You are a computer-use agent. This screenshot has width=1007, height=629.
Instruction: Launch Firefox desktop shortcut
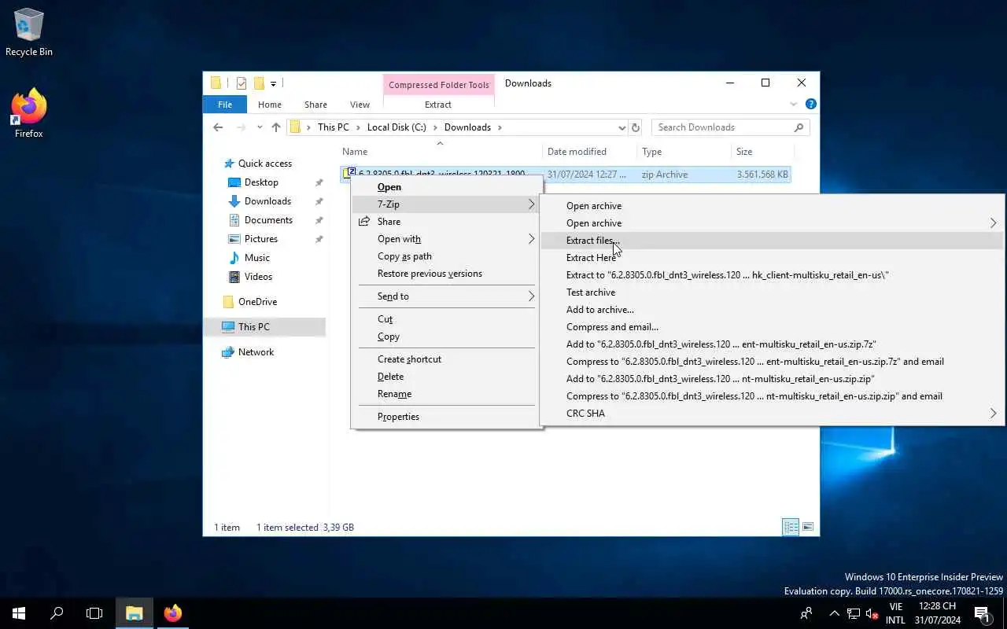[x=29, y=114]
